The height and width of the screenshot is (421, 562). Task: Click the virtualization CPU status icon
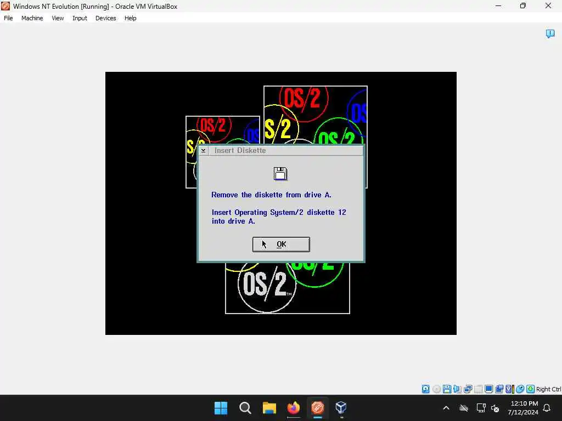tap(509, 389)
